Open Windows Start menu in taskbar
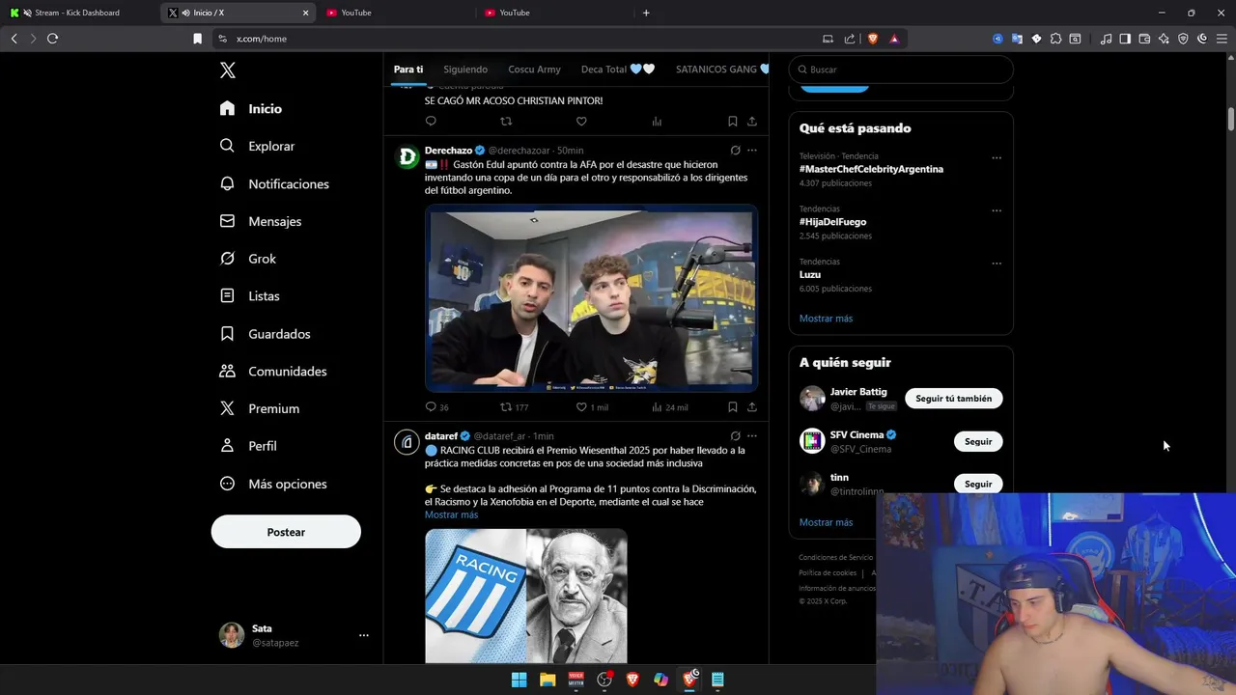The image size is (1236, 695). (519, 680)
